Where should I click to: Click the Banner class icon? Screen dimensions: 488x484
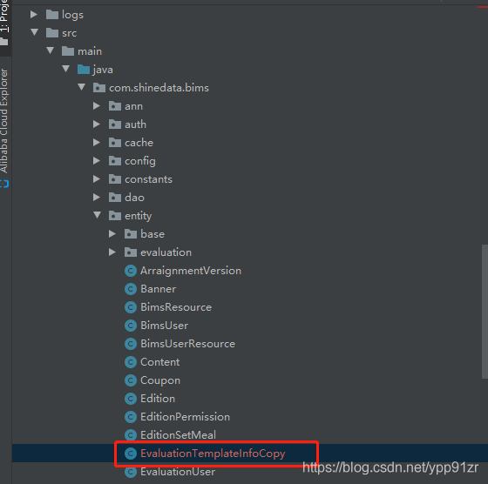(x=131, y=289)
